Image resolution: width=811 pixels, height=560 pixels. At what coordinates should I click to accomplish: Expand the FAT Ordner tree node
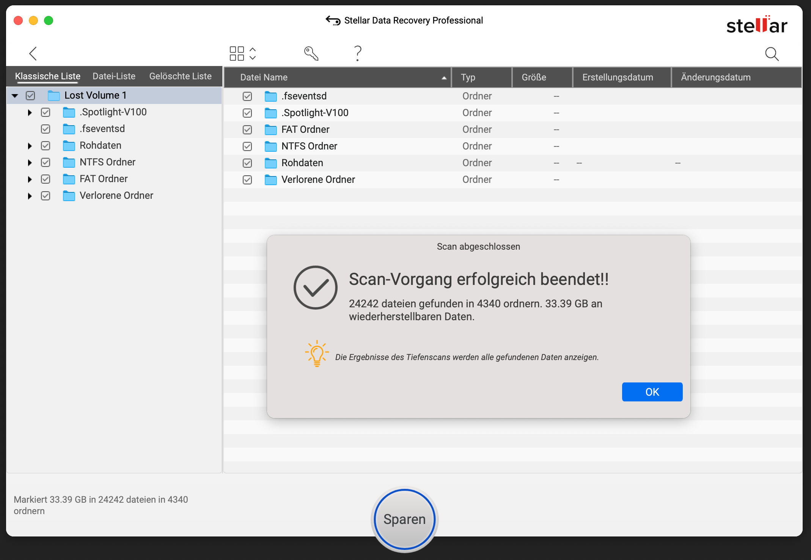point(30,179)
